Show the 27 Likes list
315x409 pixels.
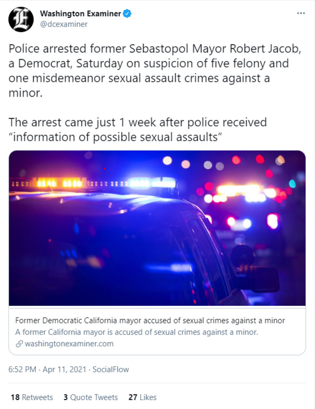[x=143, y=397]
